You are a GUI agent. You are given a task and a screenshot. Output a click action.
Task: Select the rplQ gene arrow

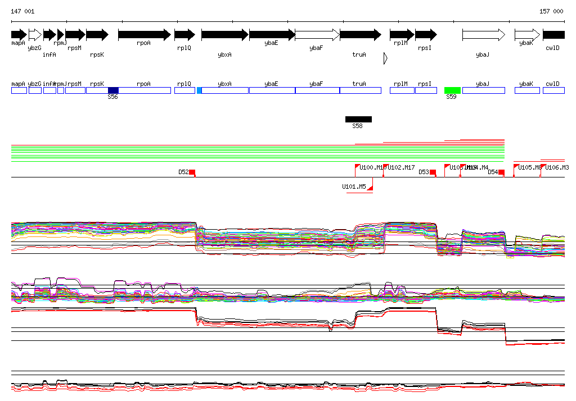184,35
